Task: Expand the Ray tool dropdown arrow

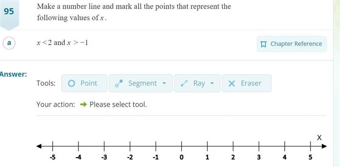Action: pyautogui.click(x=212, y=83)
